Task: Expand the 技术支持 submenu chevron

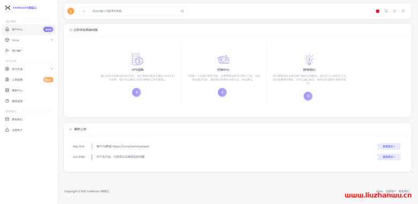Action: pos(52,69)
